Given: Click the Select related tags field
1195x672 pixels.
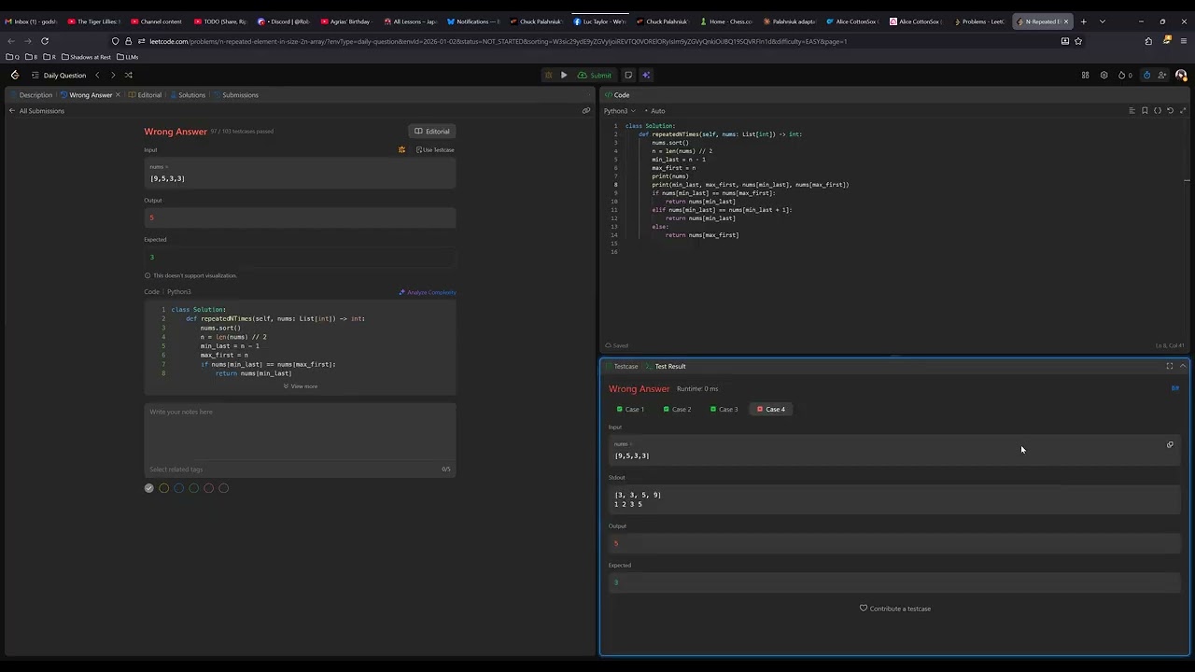Looking at the screenshot, I should click(x=294, y=469).
